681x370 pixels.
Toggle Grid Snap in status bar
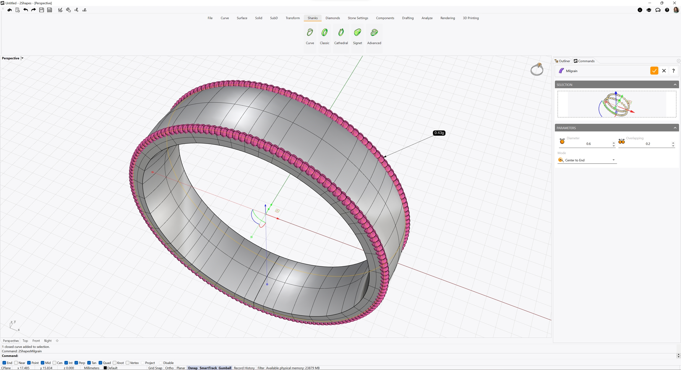point(155,368)
